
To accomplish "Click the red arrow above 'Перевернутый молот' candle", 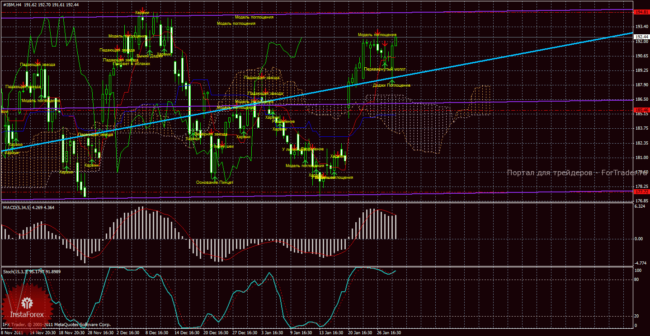I will (x=384, y=44).
